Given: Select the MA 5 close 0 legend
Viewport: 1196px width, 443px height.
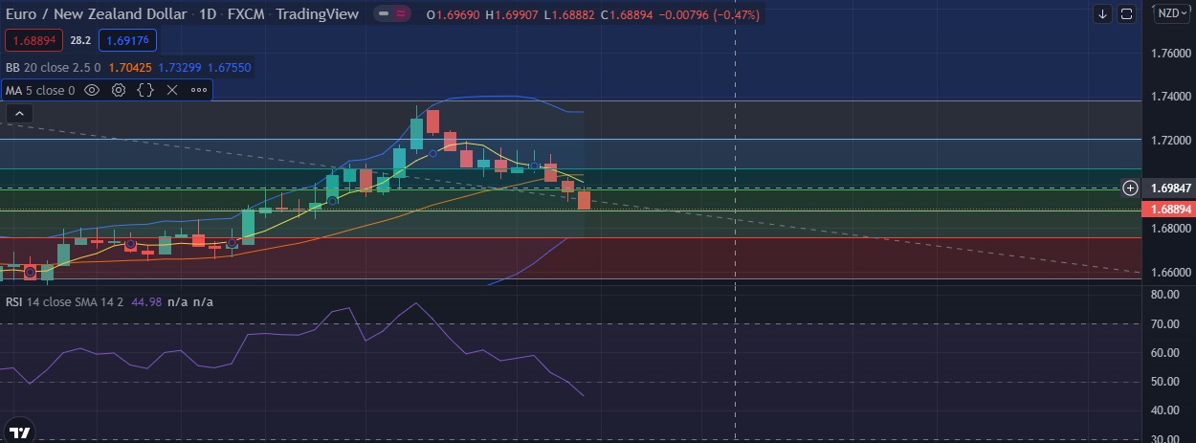Looking at the screenshot, I should tap(40, 90).
